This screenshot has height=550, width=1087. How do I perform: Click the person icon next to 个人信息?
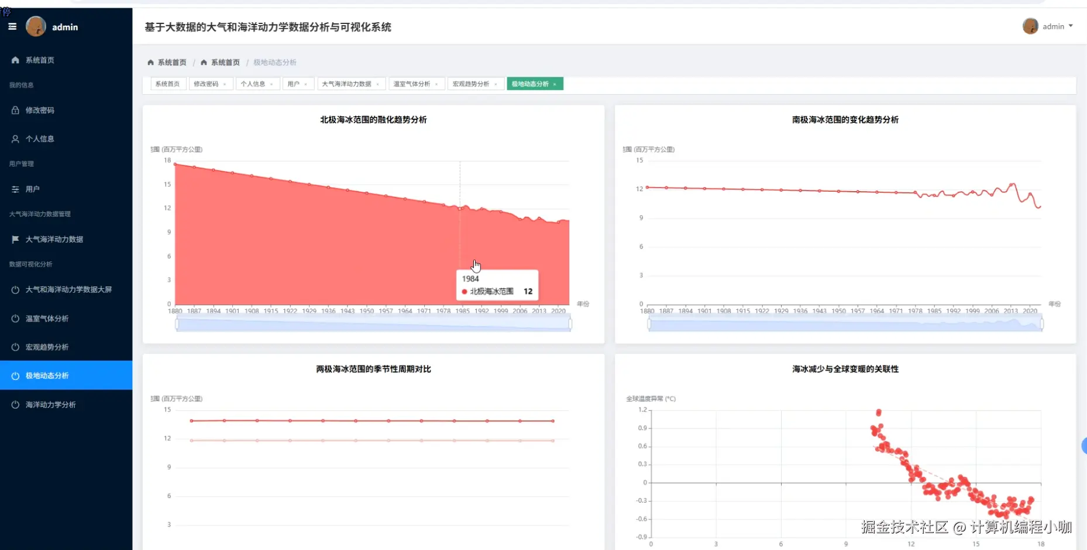(x=15, y=139)
